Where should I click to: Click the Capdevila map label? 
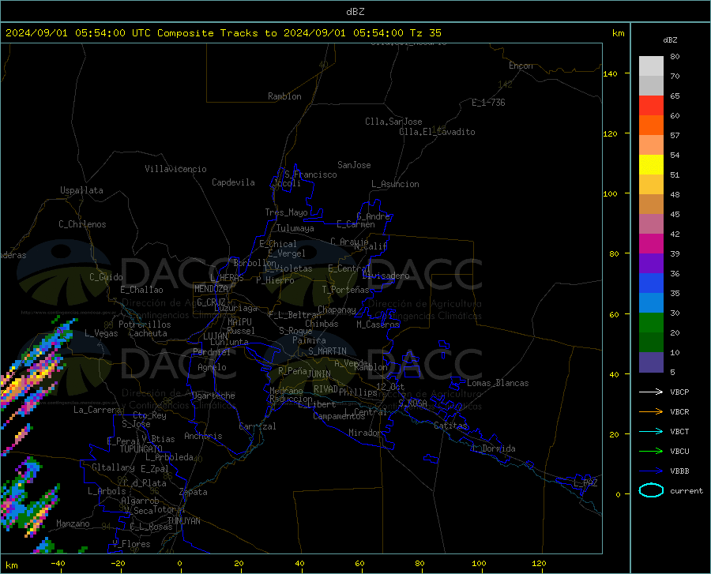(233, 182)
